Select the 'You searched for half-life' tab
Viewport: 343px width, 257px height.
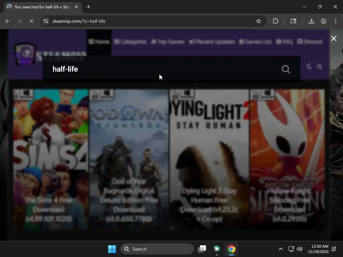pyautogui.click(x=43, y=7)
